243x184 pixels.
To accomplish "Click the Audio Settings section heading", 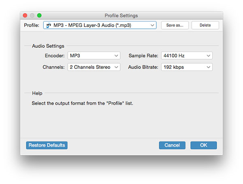I will point(48,46).
